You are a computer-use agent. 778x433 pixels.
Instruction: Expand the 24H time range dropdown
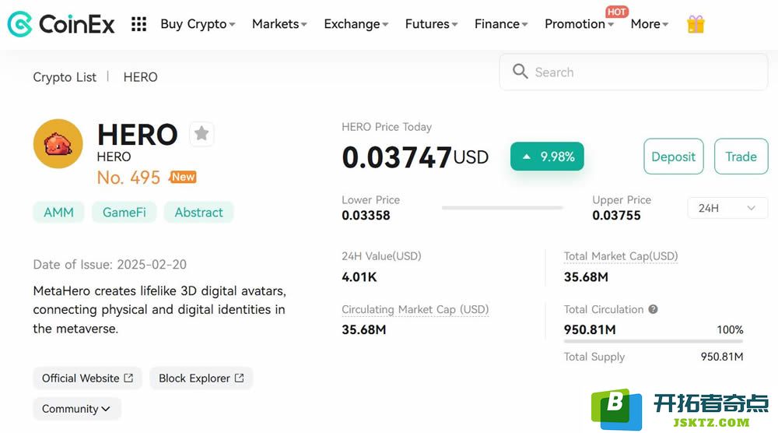727,208
